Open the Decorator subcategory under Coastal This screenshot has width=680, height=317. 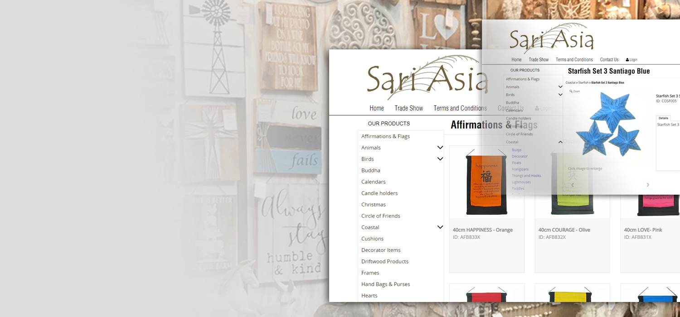click(520, 156)
